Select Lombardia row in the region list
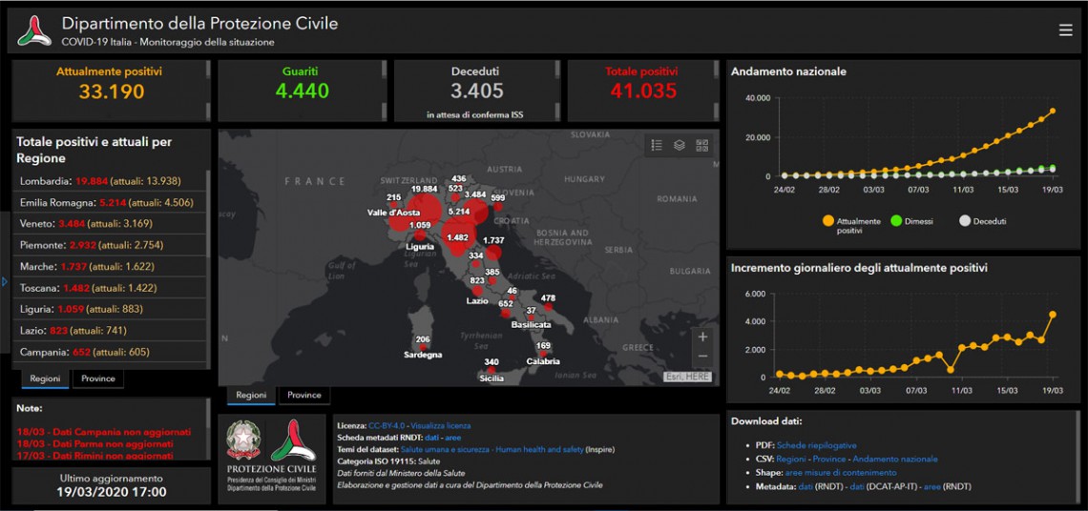This screenshot has width=1088, height=511. (110, 181)
